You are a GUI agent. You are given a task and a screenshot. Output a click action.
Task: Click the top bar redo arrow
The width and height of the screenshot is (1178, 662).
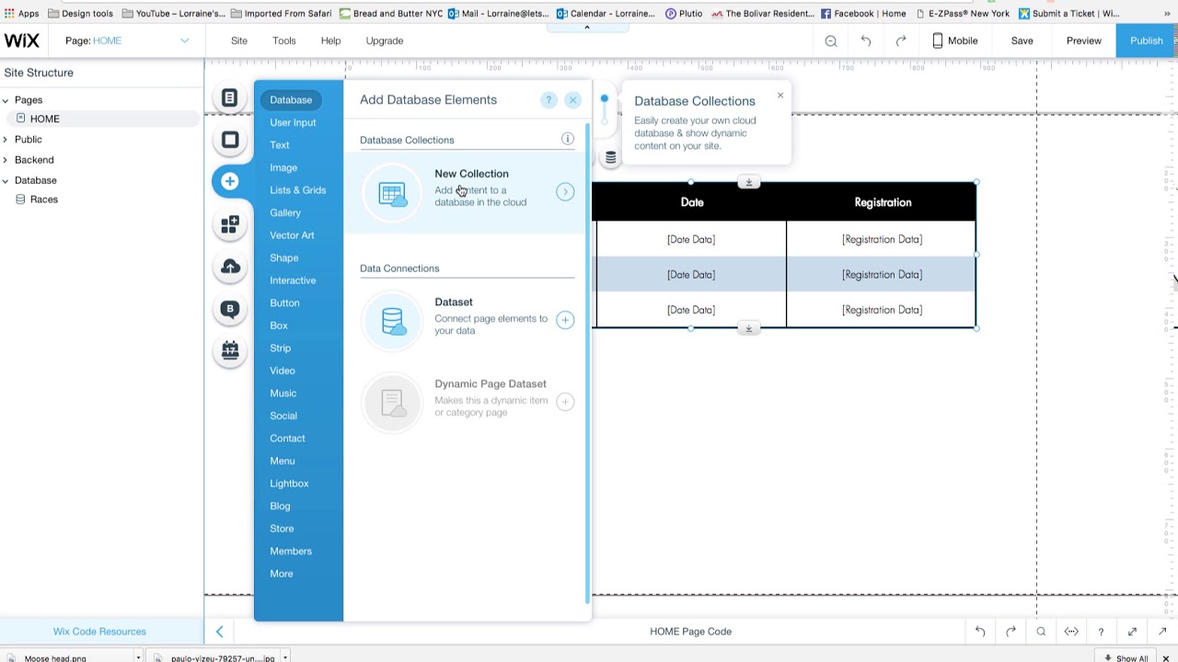point(901,40)
